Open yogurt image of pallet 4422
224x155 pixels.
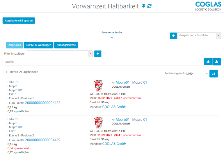click(98, 86)
